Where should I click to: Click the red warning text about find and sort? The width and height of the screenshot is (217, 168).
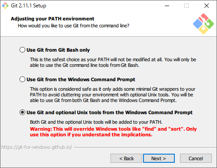pos(113,132)
